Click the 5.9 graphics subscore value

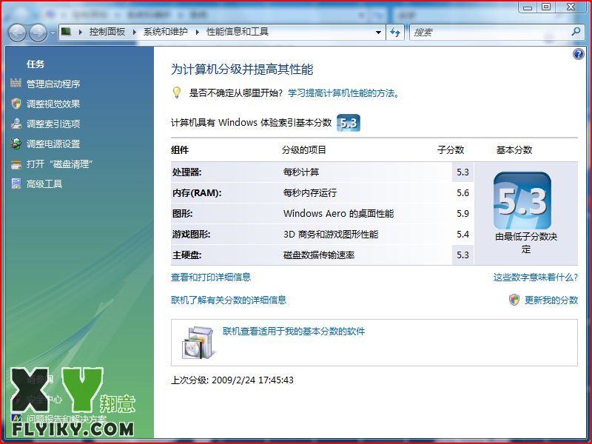tap(462, 214)
